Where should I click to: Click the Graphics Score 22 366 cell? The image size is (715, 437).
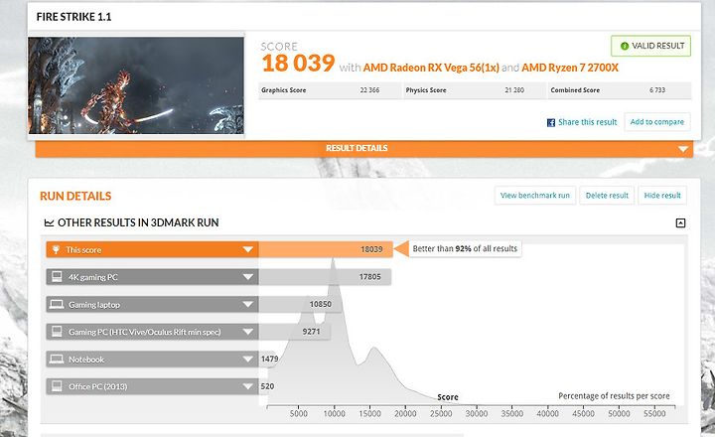tap(330, 90)
